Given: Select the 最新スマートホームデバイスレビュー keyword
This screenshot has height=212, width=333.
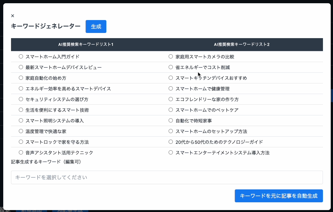Looking at the screenshot, I should click(x=21, y=67).
